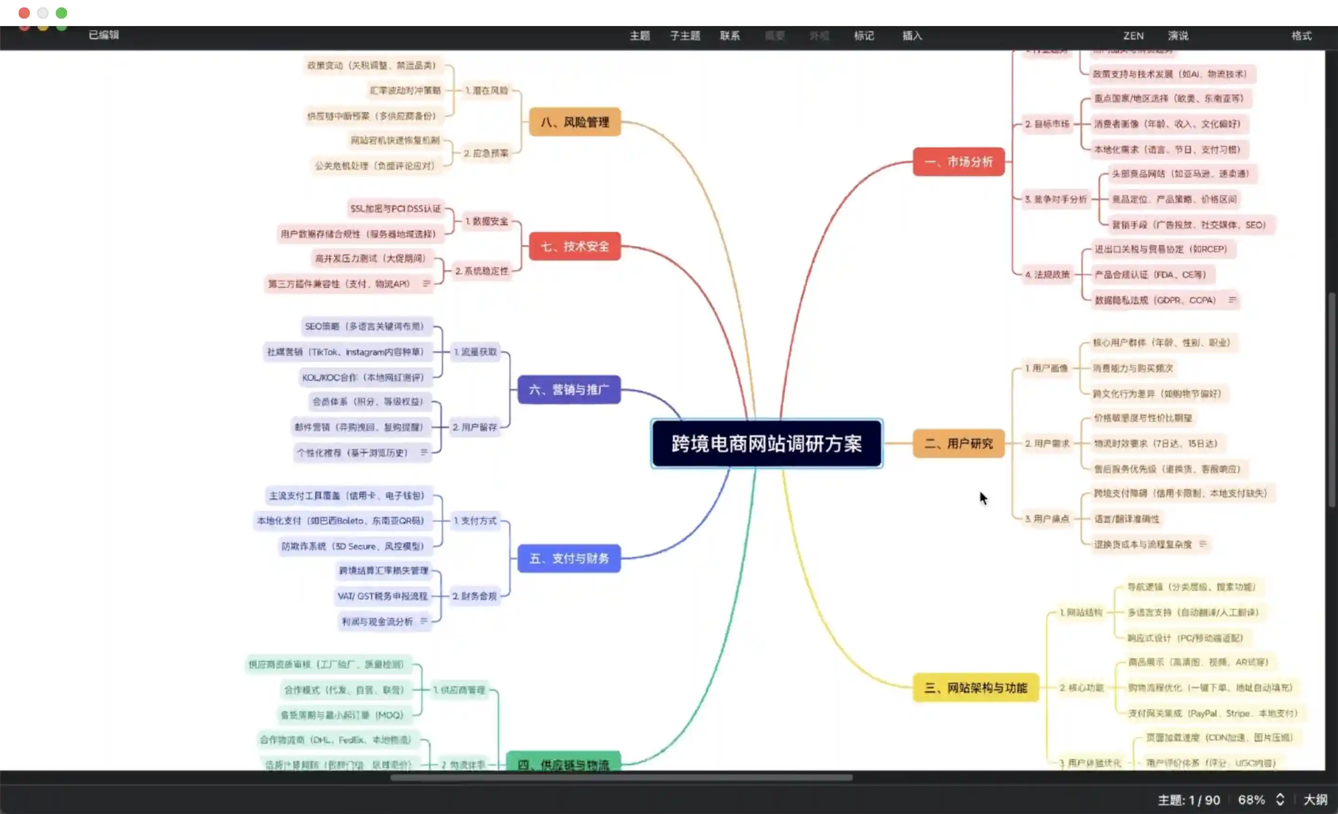Click the 已编辑 status label in title bar
Image resolution: width=1338 pixels, height=814 pixels.
click(103, 35)
